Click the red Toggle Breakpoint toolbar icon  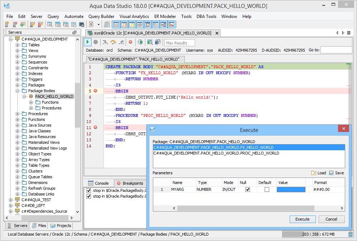coord(130,42)
